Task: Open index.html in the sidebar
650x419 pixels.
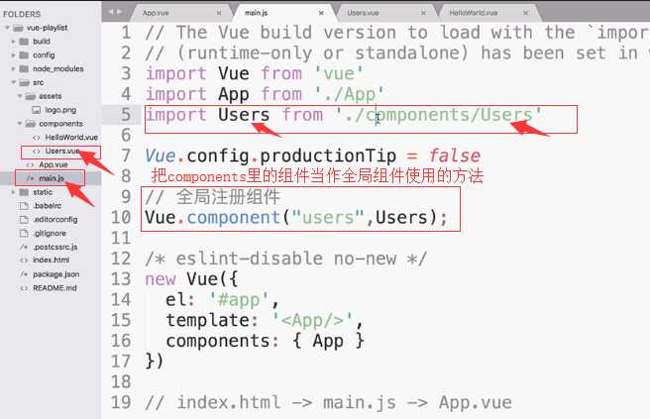Action: click(x=50, y=260)
